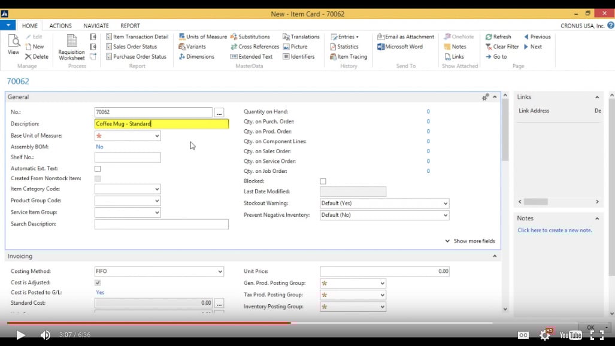Open Gen. Prod. Posting Group dropdown
The width and height of the screenshot is (615, 346).
[382, 283]
